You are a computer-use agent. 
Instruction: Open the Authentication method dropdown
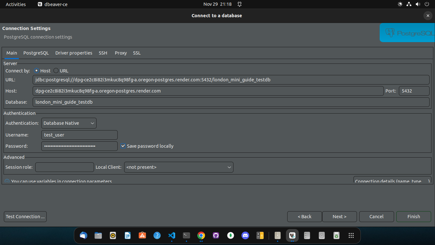point(69,123)
